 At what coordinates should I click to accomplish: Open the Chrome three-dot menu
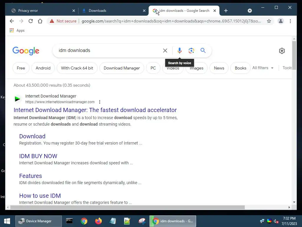(x=290, y=21)
